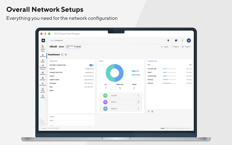
Task: Open Quick Internet Setup in the sidebar
Action: (43, 49)
